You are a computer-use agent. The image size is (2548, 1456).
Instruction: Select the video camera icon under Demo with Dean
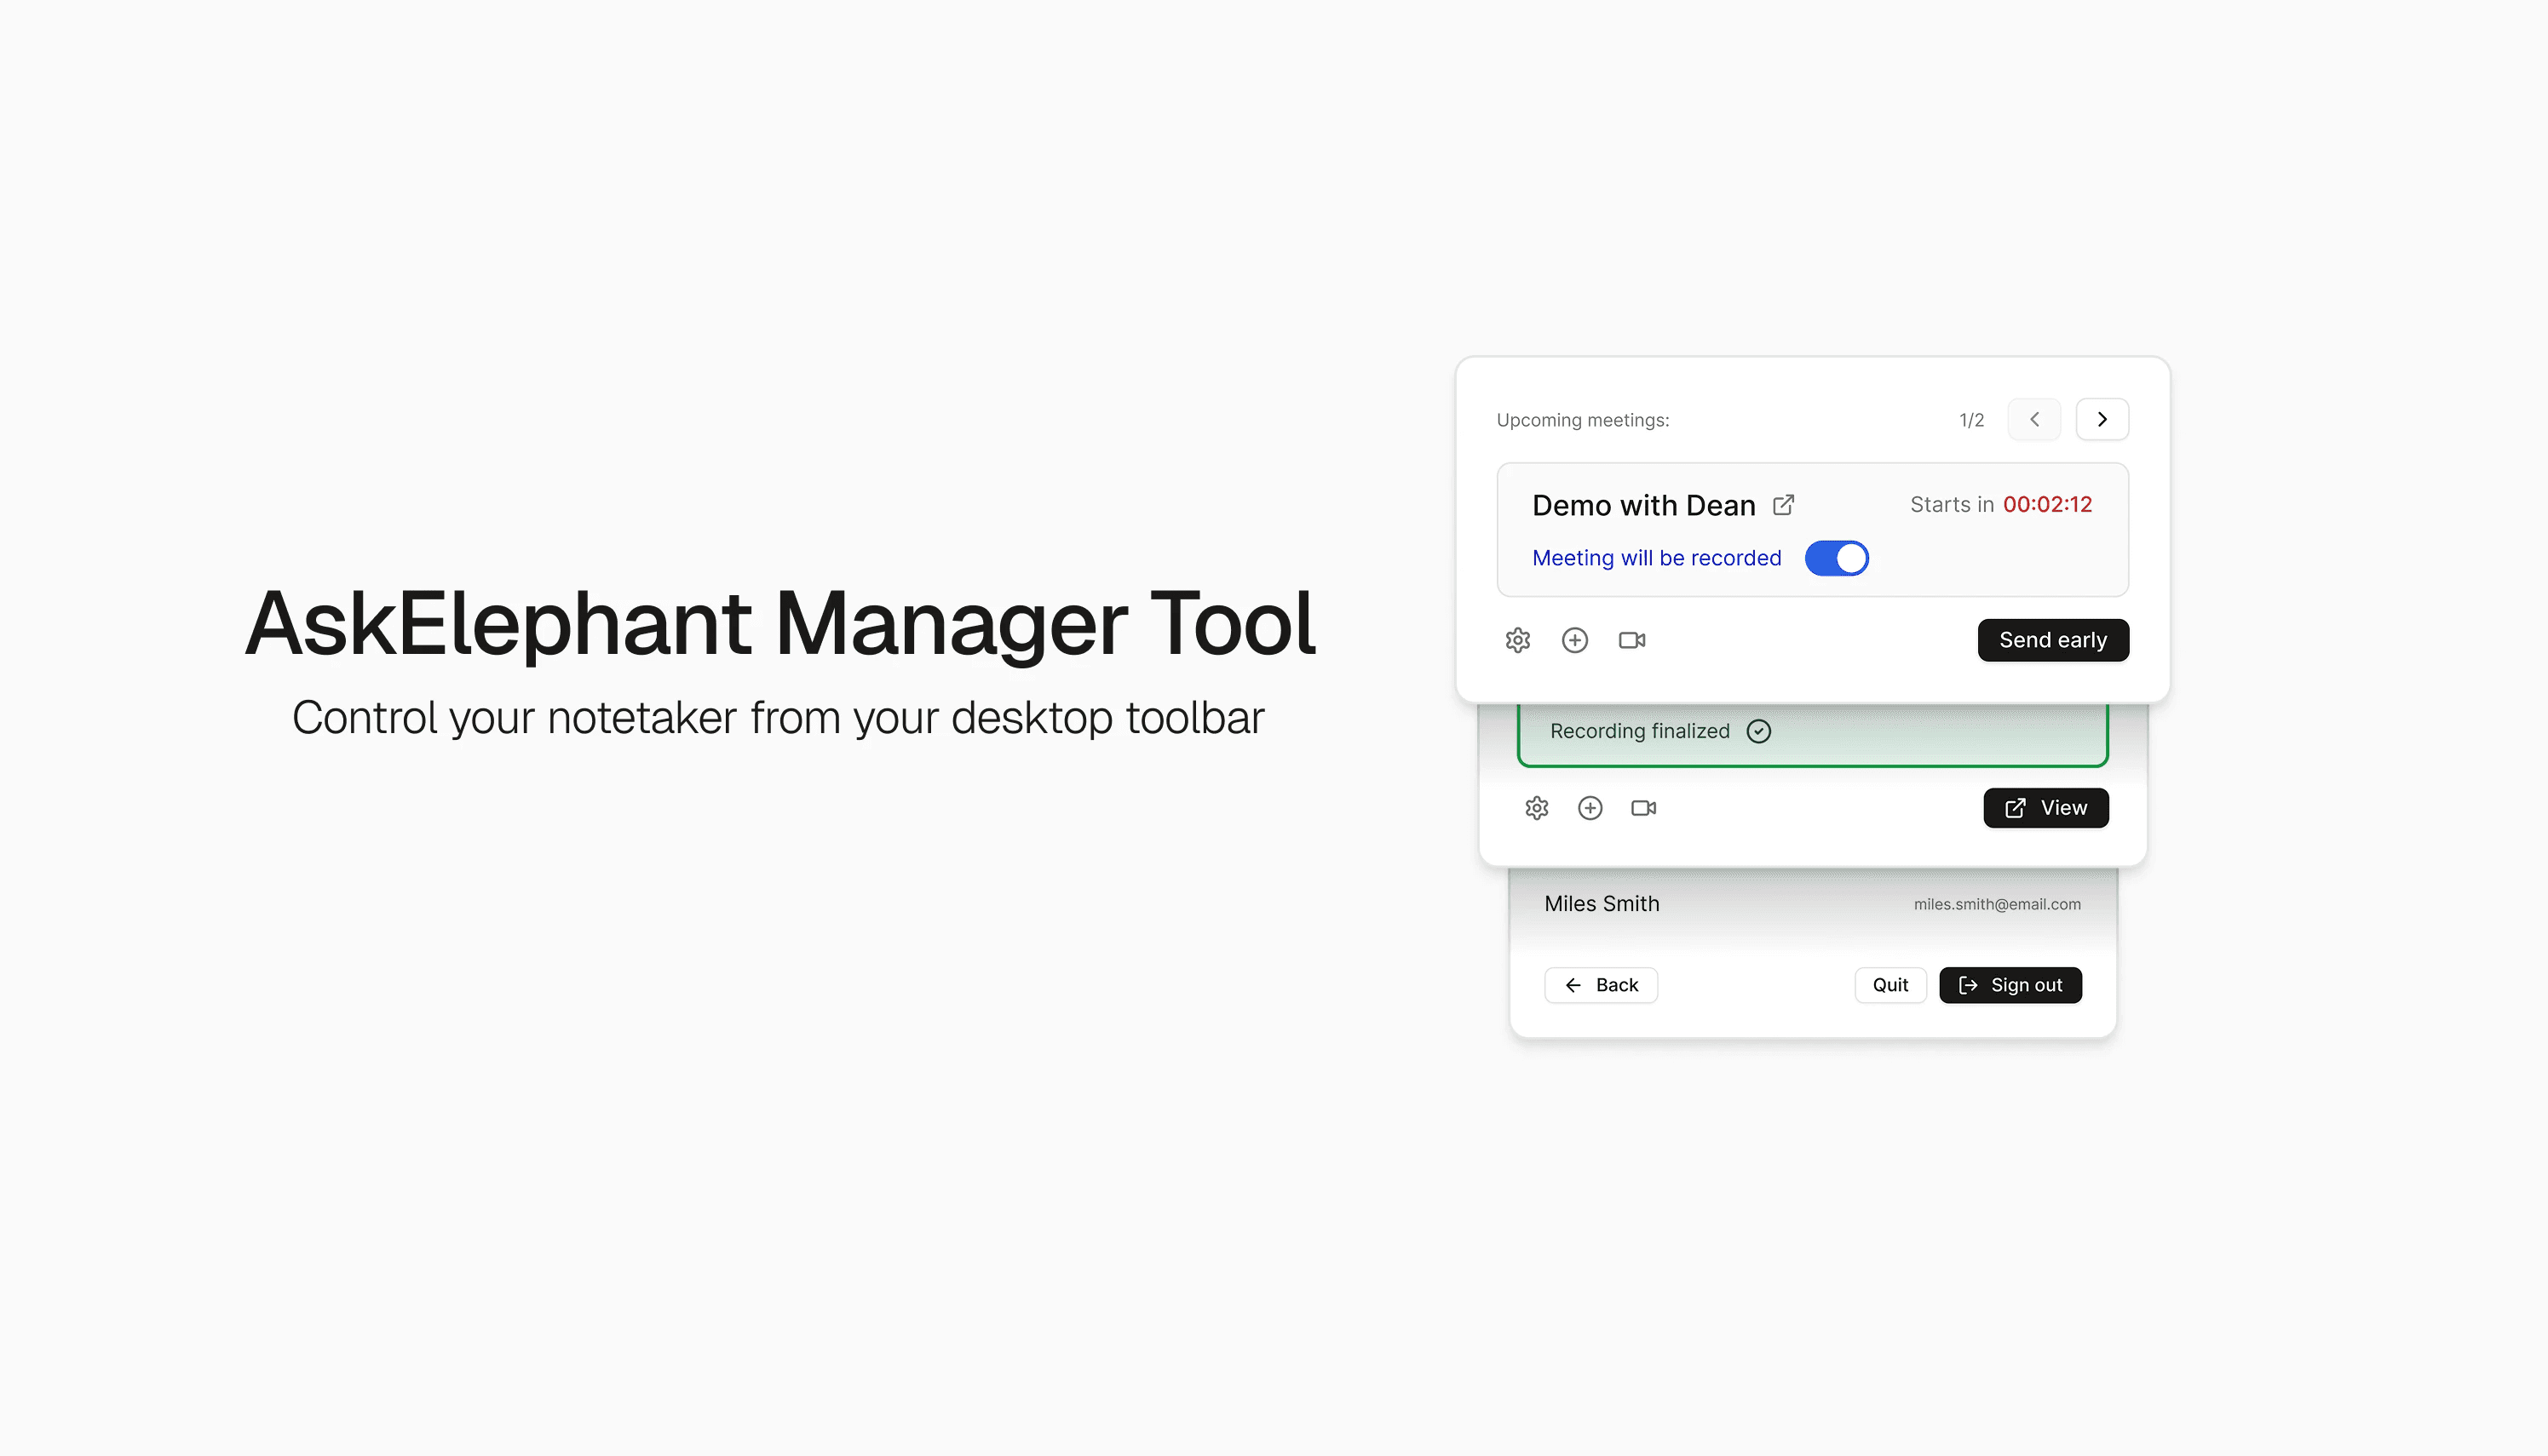coord(1631,640)
